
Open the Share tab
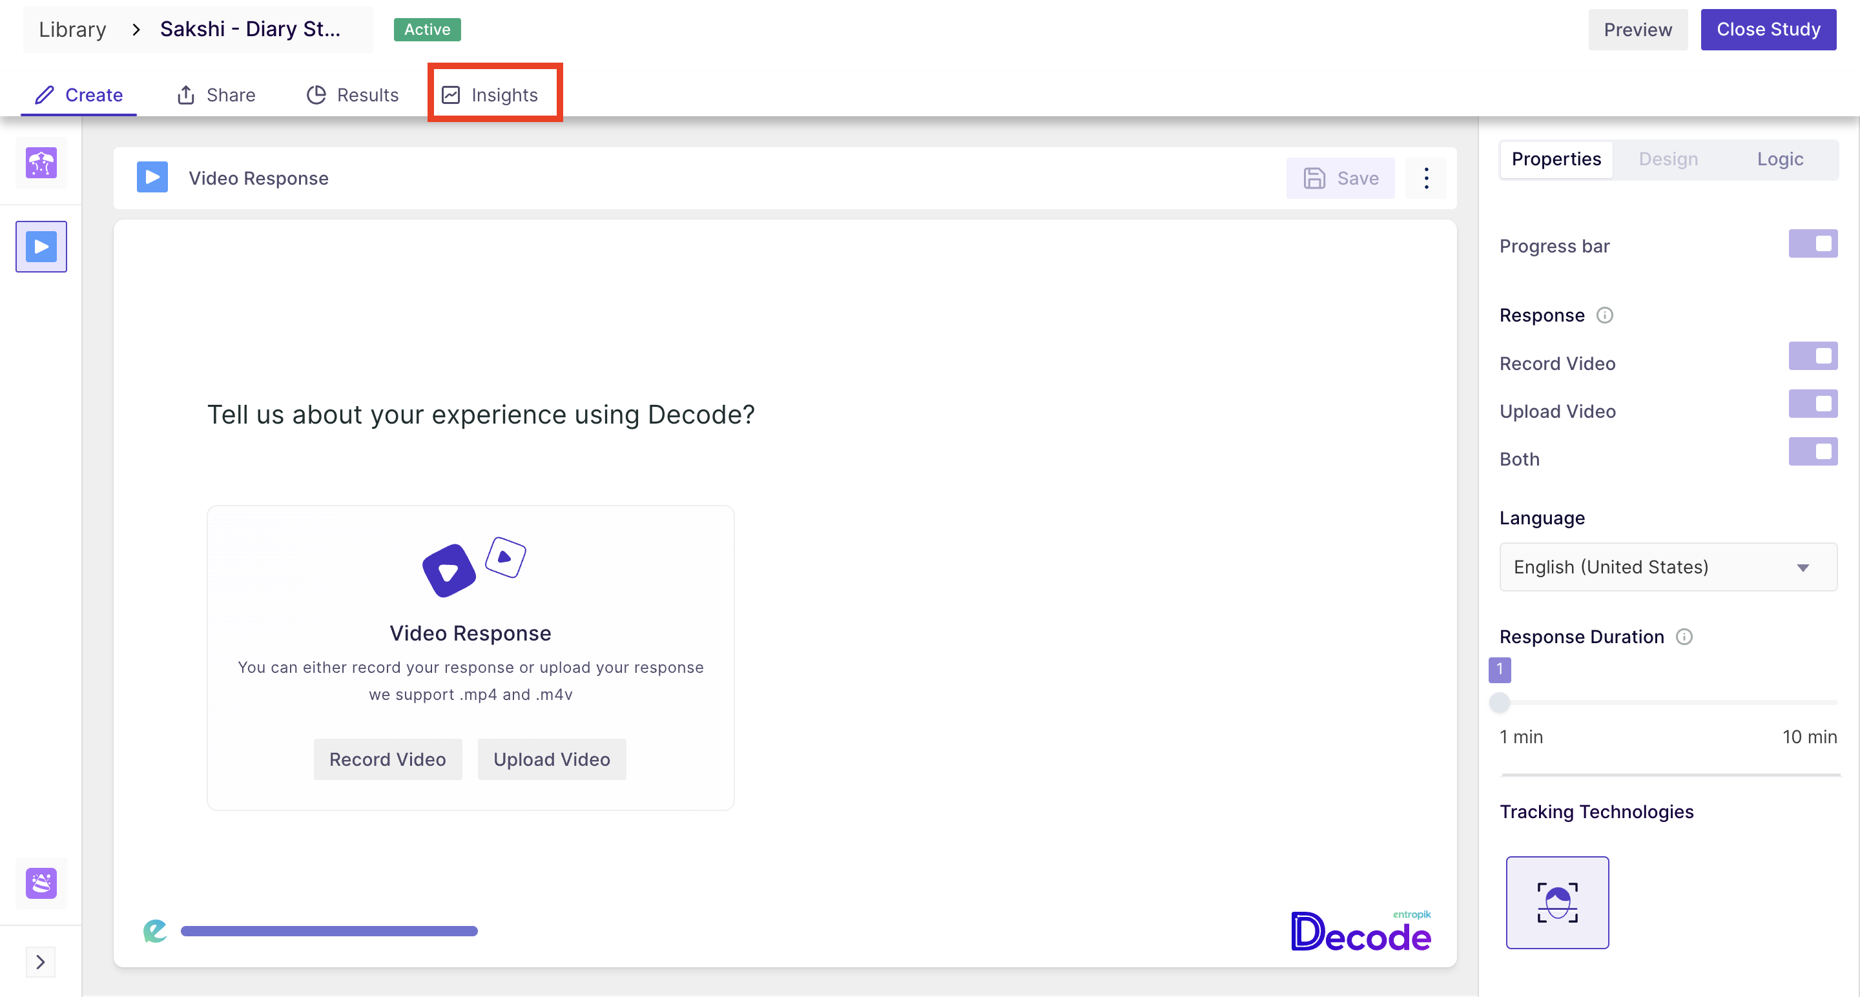216,94
